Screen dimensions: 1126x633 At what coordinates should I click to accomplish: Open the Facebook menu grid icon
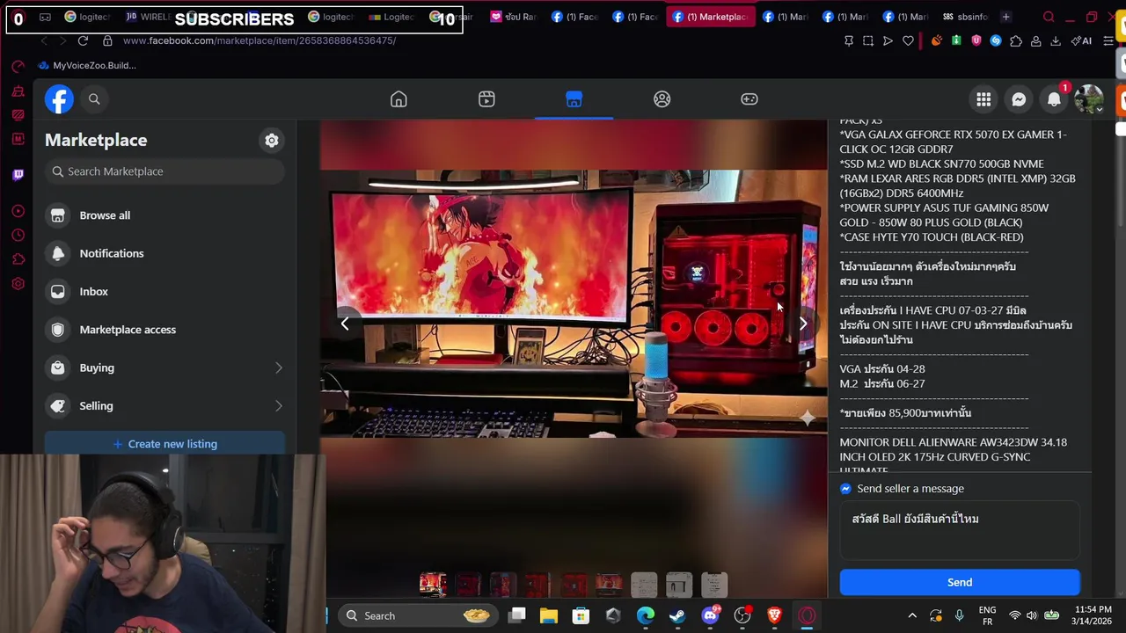pyautogui.click(x=983, y=99)
